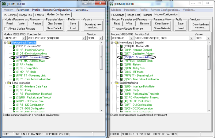Toggle Always Update Firmware checkbox in COM60 window
This screenshot has height=138, width=215.
(114, 28)
